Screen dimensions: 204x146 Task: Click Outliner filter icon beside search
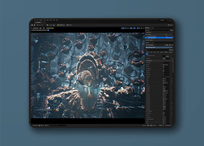(x=147, y=30)
